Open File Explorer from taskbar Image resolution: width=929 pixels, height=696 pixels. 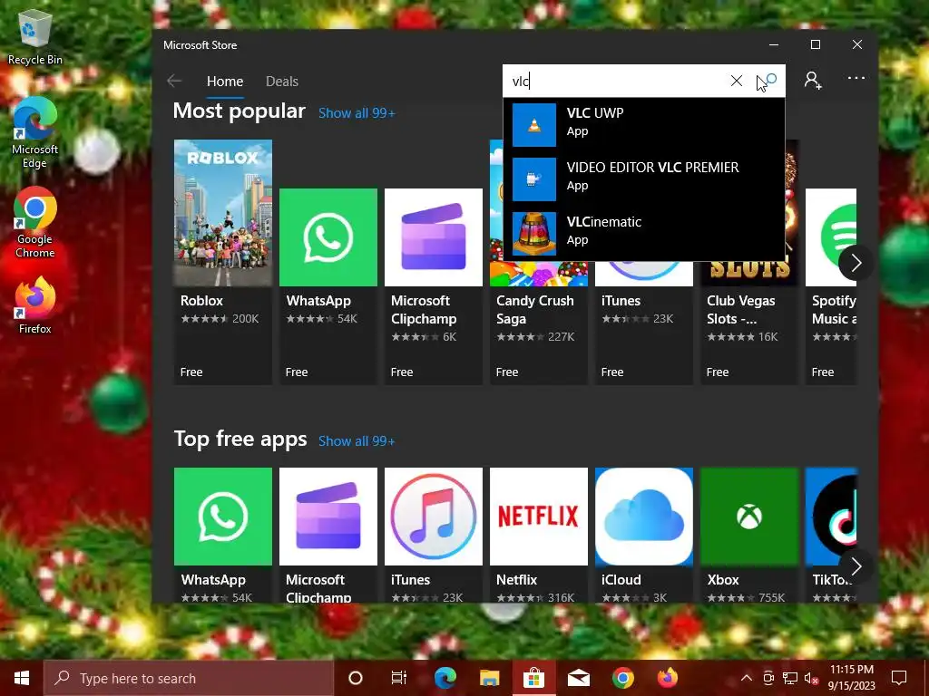(x=489, y=678)
